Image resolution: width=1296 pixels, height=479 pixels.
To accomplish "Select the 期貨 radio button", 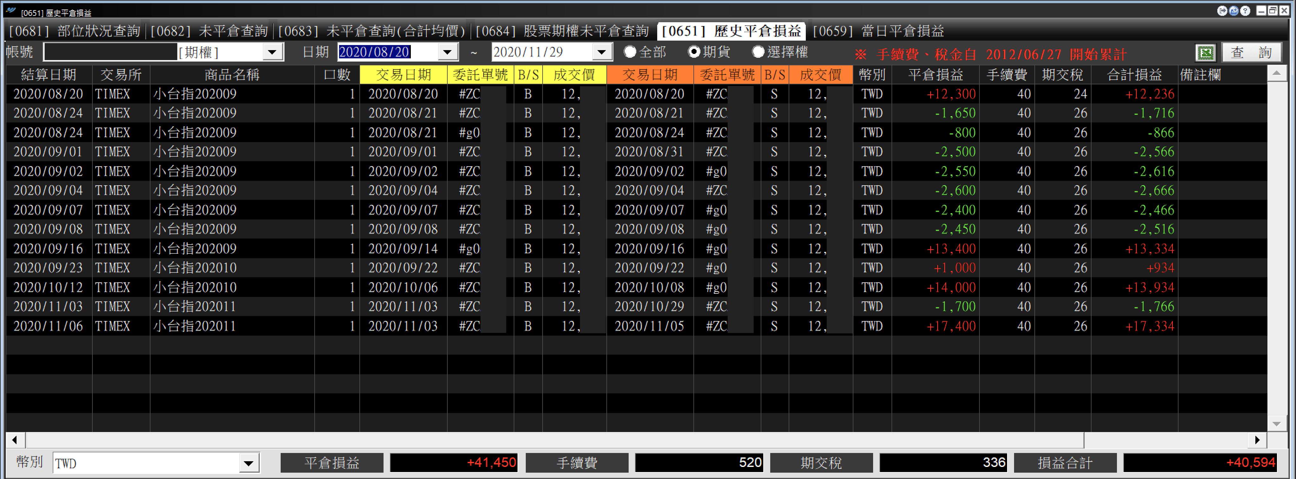I will click(694, 52).
